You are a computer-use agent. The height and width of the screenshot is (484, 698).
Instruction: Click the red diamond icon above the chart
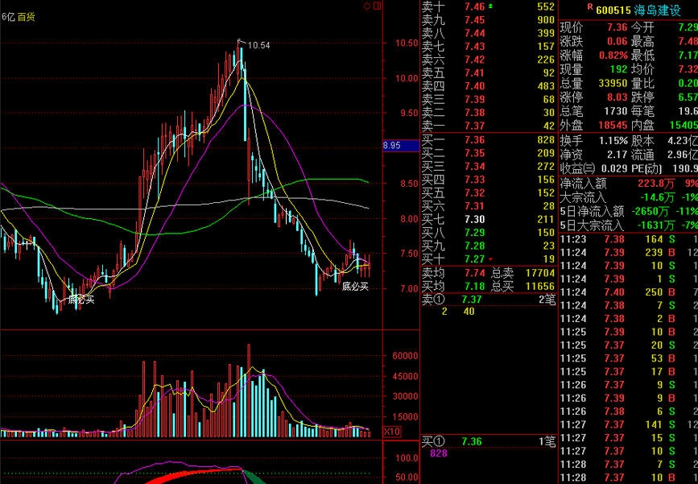pos(367,6)
